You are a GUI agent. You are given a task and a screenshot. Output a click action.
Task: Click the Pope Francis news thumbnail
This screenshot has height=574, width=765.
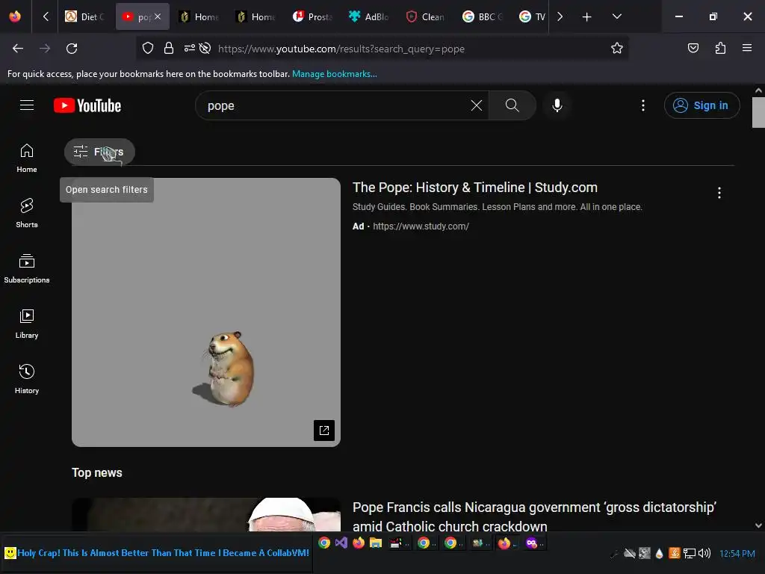coord(206,514)
